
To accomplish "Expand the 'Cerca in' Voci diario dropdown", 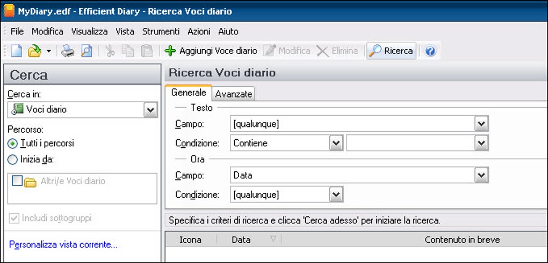I will point(150,110).
